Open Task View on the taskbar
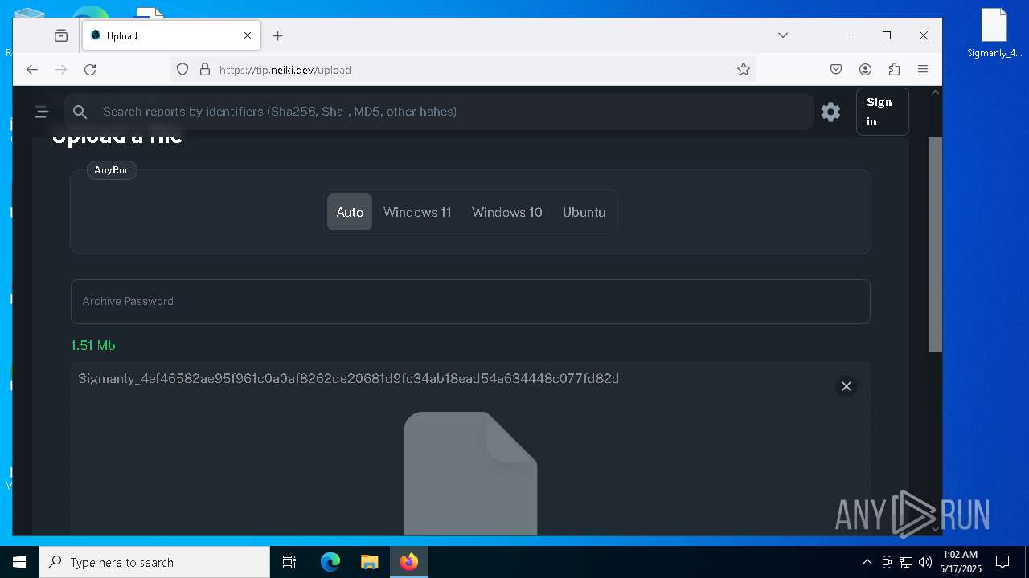This screenshot has height=578, width=1029. pos(289,562)
